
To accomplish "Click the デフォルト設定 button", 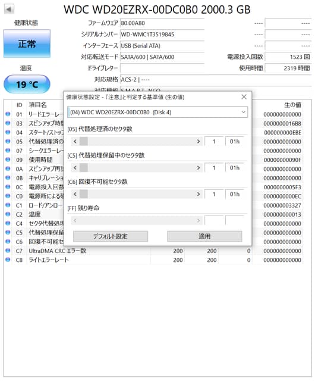I will [111, 236].
